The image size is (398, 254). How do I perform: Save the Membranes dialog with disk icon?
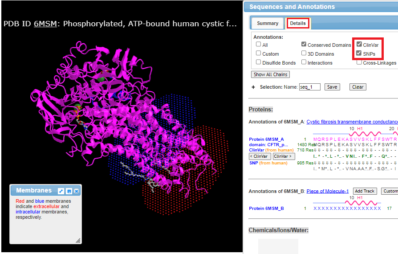69,191
